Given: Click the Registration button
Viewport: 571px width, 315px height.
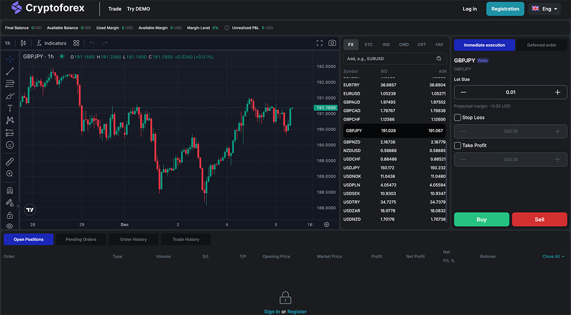Looking at the screenshot, I should [x=505, y=9].
